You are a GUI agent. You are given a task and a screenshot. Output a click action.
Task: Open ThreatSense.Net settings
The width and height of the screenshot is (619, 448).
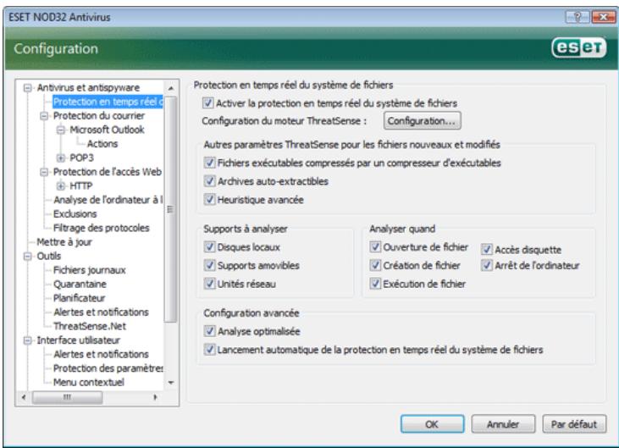(x=90, y=326)
